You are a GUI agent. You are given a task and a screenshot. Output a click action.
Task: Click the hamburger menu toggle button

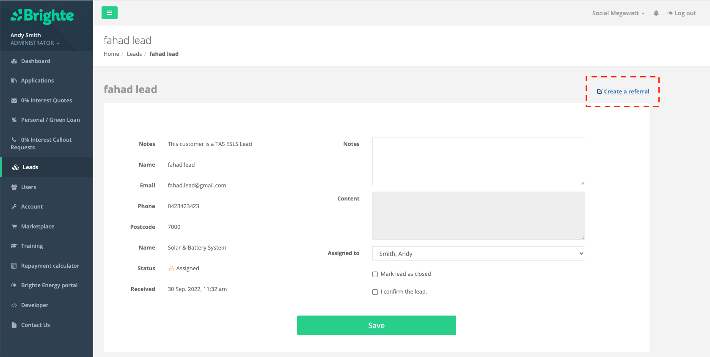(109, 13)
